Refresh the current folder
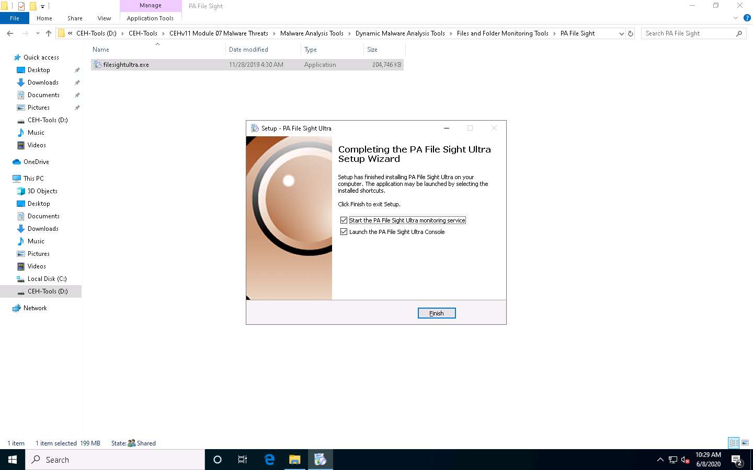Screen dimensions: 753x470 coord(631,33)
